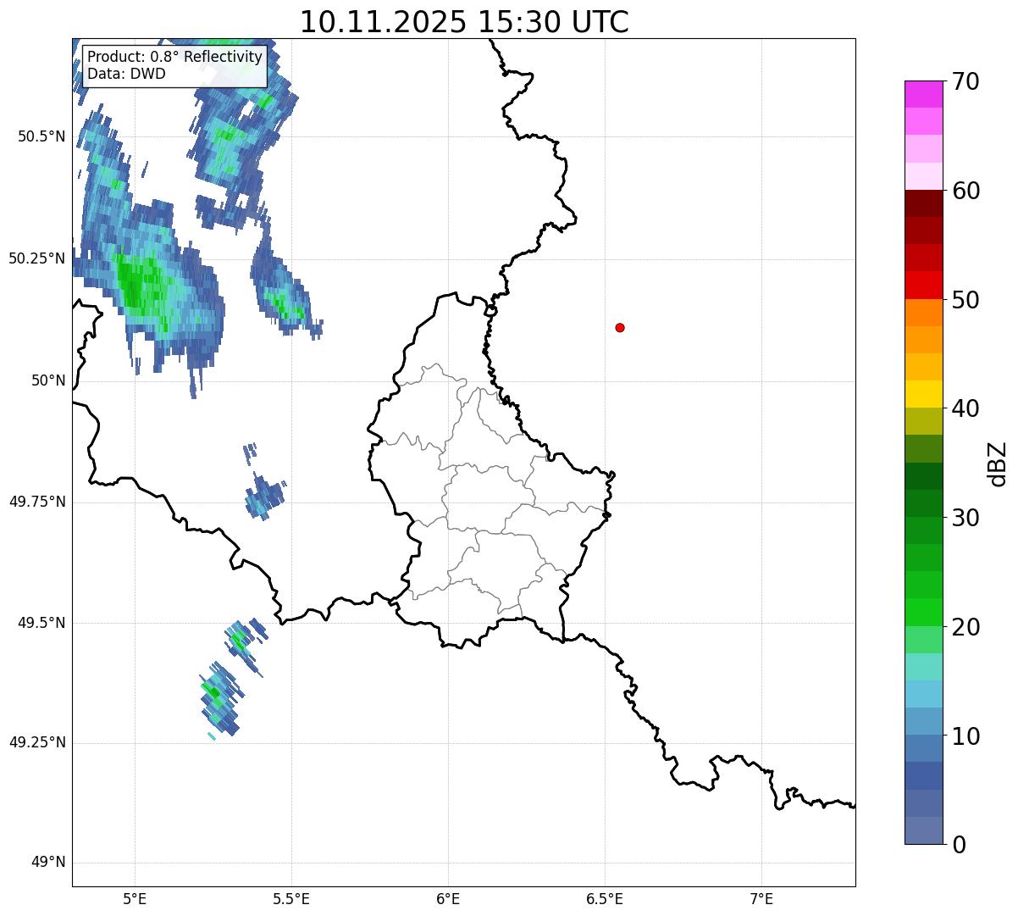
Task: Click the radar echo cluster near 49.35°N 5.25°E
Action: [220, 699]
